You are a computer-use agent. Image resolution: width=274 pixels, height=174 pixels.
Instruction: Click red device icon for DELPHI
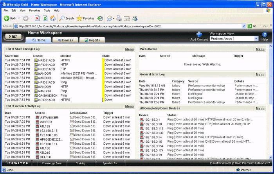pyautogui.click(x=37, y=157)
